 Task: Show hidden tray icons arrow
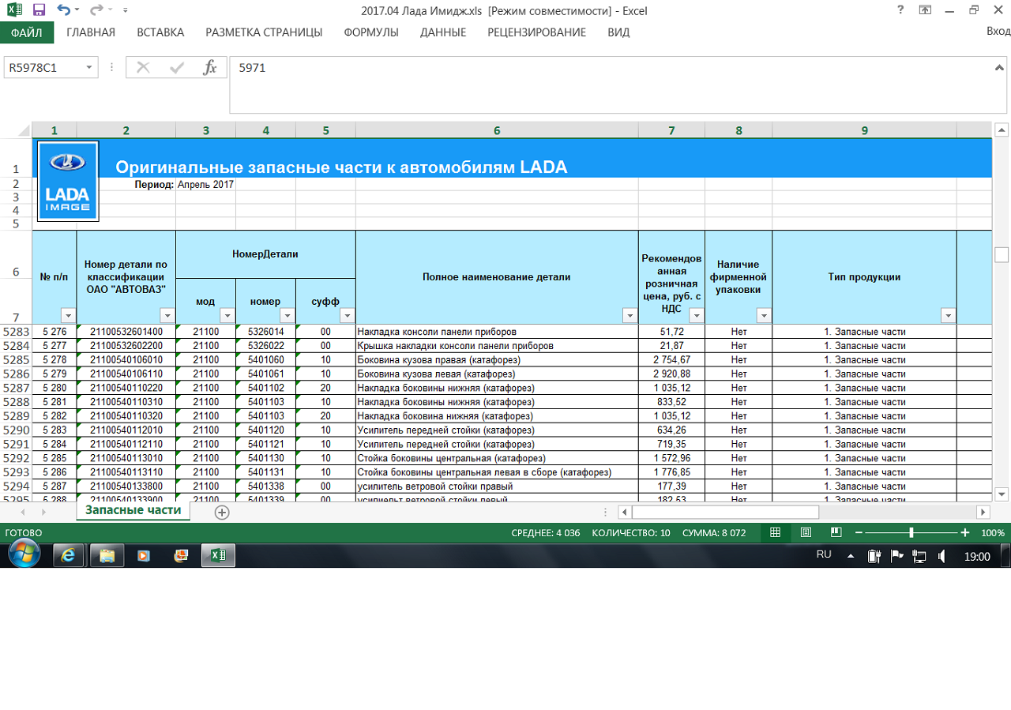(851, 556)
